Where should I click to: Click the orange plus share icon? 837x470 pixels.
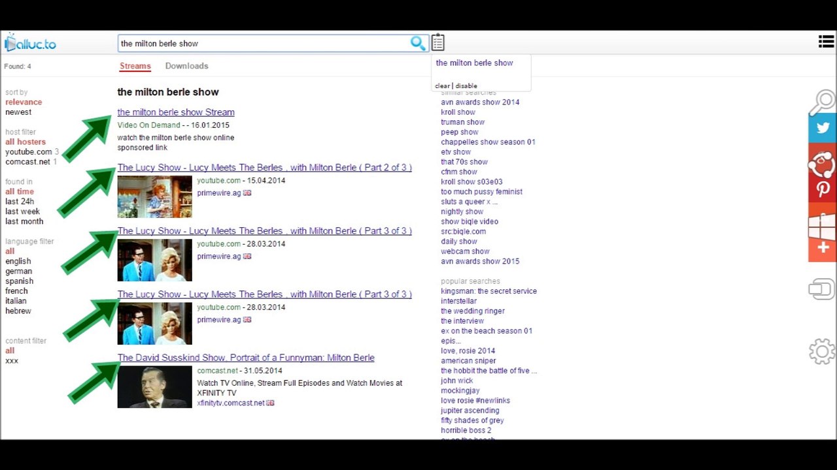pos(823,247)
